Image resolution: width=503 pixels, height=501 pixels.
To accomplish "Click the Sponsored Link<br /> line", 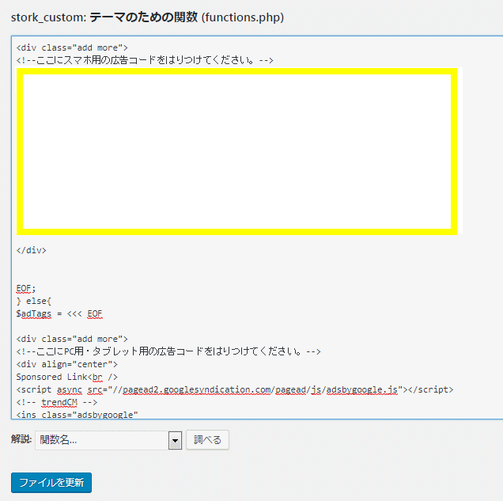I will point(67,377).
